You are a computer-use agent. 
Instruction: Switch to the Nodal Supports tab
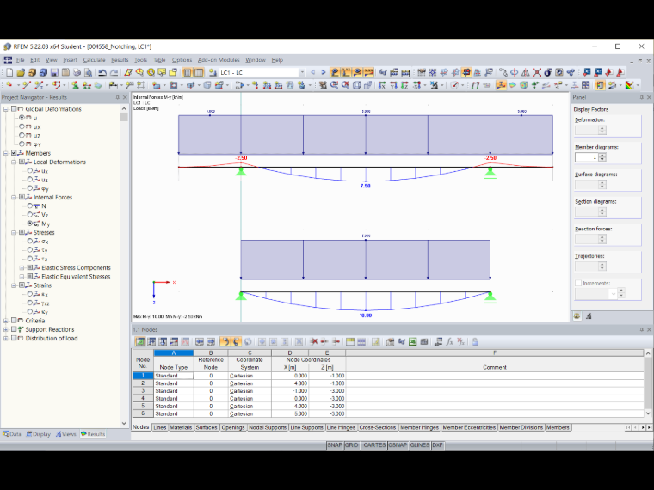click(x=268, y=427)
